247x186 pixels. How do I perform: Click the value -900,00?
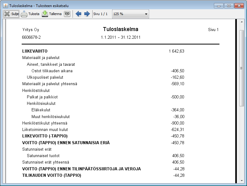(178, 123)
